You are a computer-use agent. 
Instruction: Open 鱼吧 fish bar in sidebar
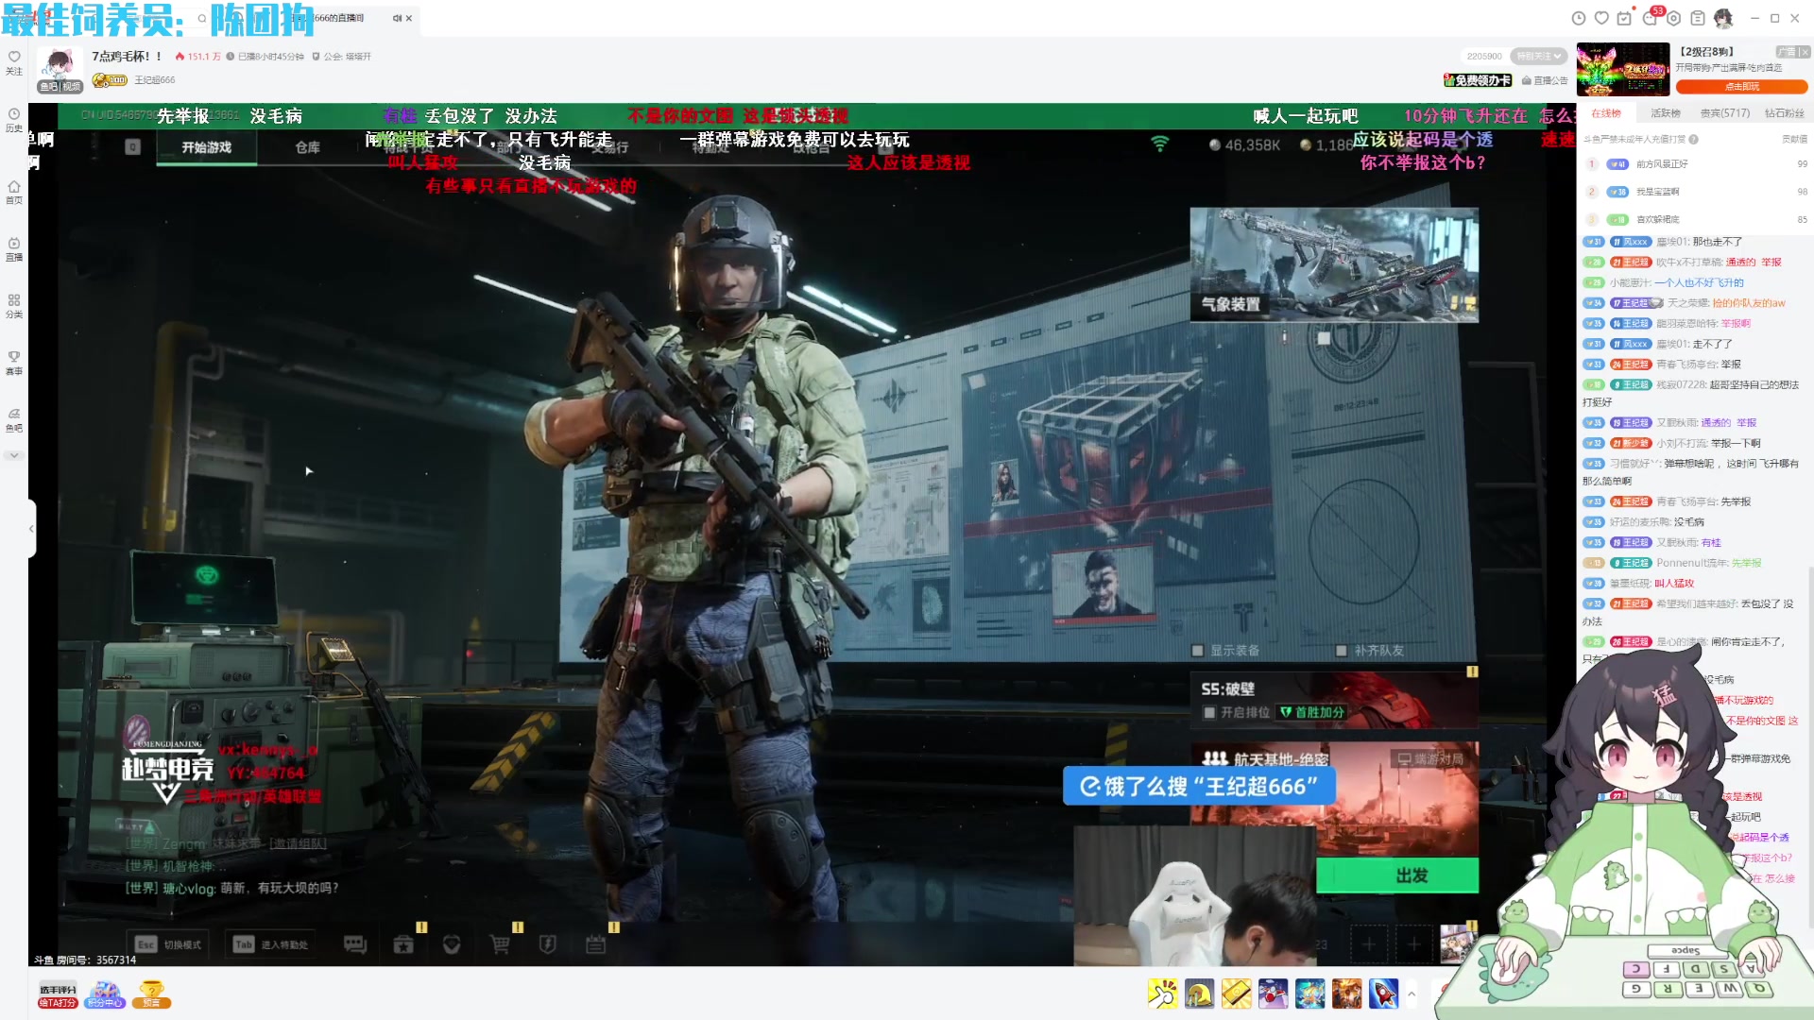pyautogui.click(x=14, y=419)
